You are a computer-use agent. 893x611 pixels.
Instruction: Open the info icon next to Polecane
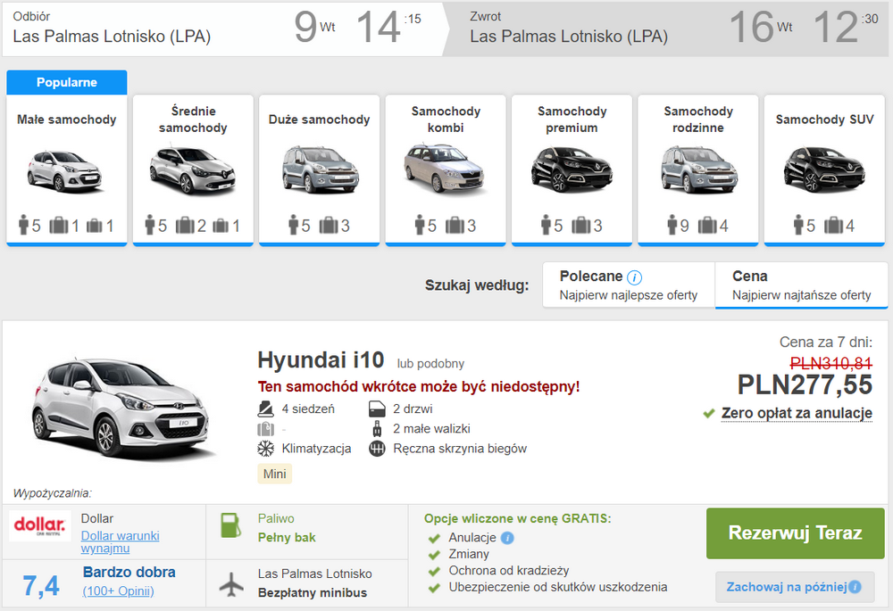[634, 277]
